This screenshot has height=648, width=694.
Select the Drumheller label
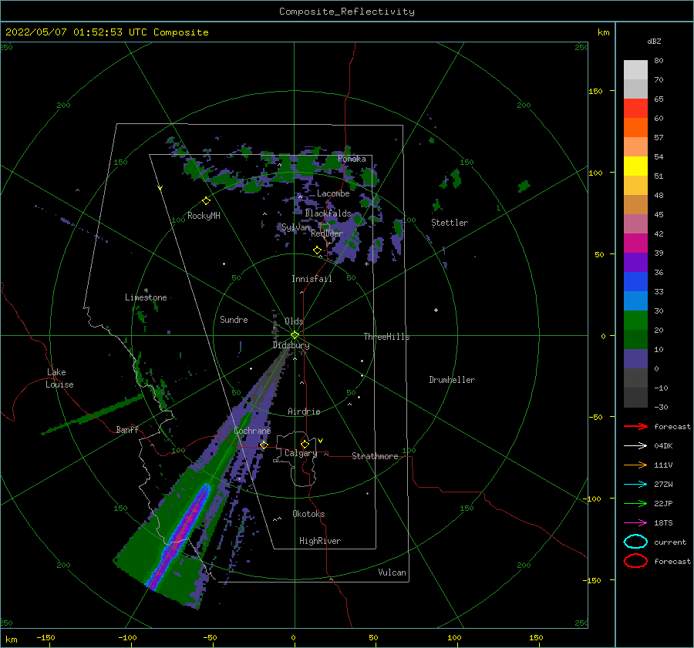(x=452, y=380)
